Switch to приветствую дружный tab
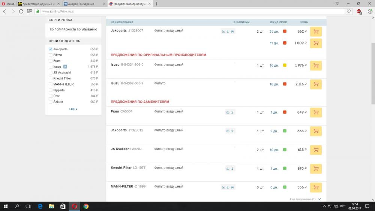375x211 pixels. (39, 4)
